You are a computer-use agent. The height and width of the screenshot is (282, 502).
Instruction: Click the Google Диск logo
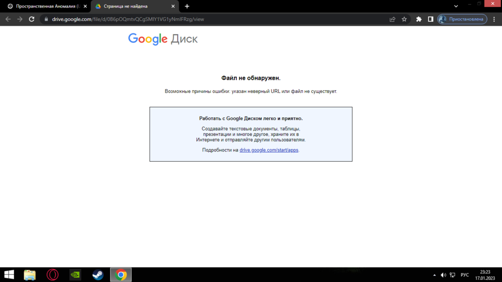tap(163, 39)
